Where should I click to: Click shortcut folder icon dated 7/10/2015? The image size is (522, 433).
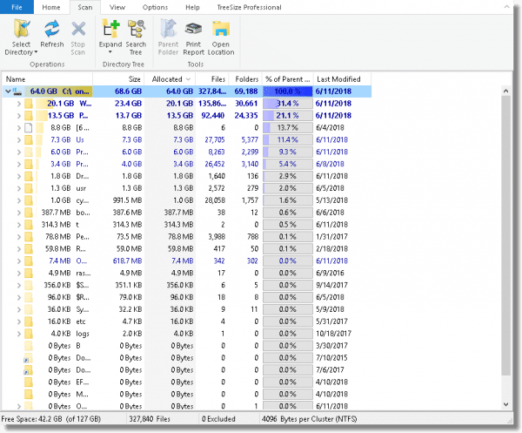28,358
